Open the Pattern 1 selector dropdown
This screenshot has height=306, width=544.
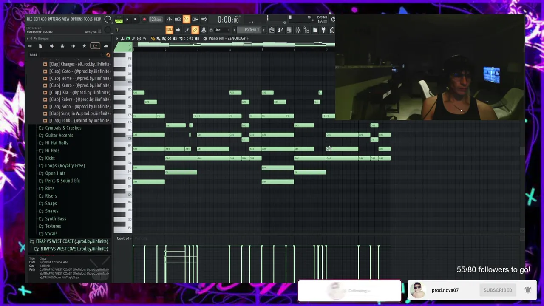(x=252, y=30)
